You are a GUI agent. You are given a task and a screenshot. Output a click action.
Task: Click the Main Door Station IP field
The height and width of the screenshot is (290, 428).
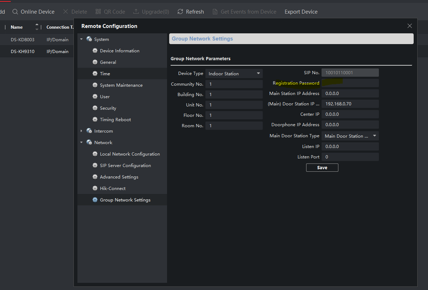coord(350,104)
